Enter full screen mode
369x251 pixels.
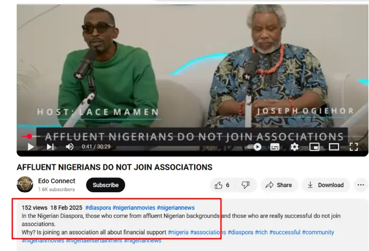click(x=353, y=147)
